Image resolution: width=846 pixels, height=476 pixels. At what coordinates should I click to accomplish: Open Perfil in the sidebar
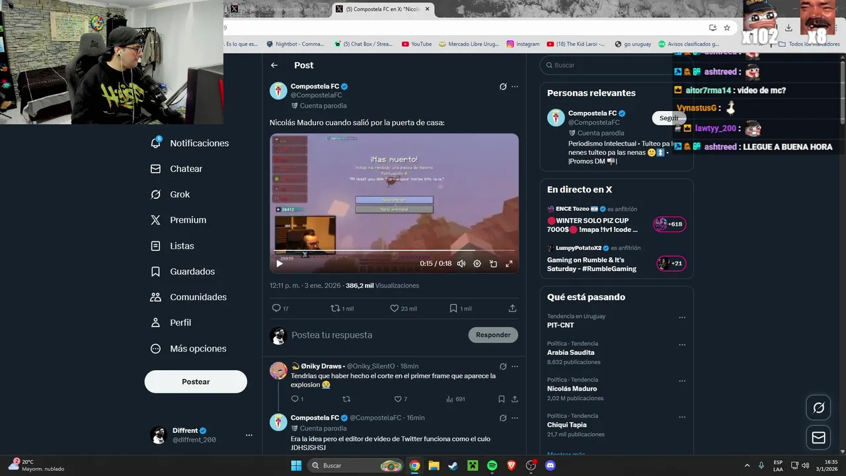coord(171,323)
